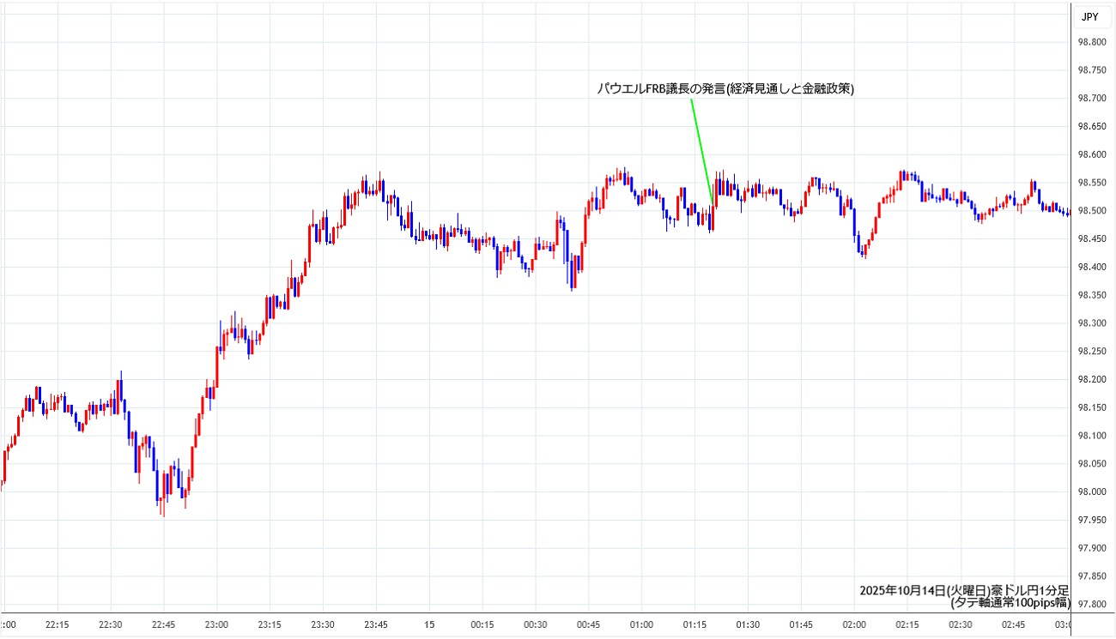Image resolution: width=1116 pixels, height=639 pixels.
Task: Click the 98.500 price axis label
Action: coord(1091,211)
